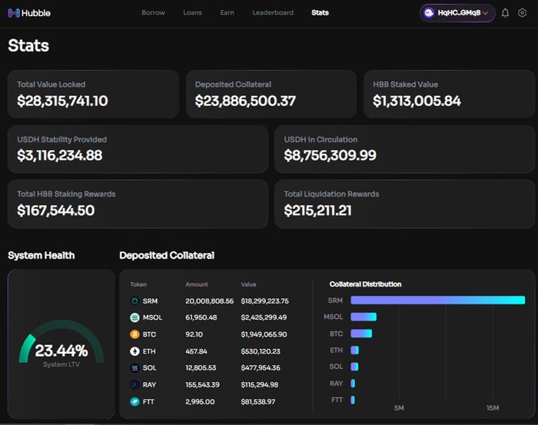
Task: Click the ETH token icon
Action: point(134,351)
